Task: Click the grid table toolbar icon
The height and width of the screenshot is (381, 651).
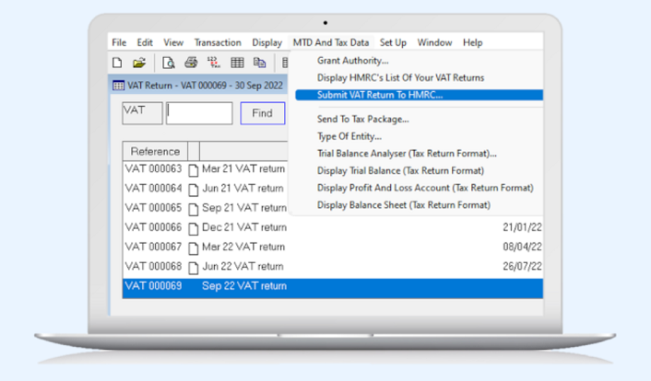Action: 237,63
